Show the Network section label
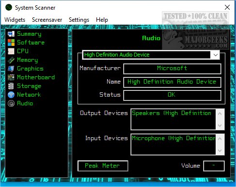The width and height of the screenshot is (236, 187). pos(29,95)
